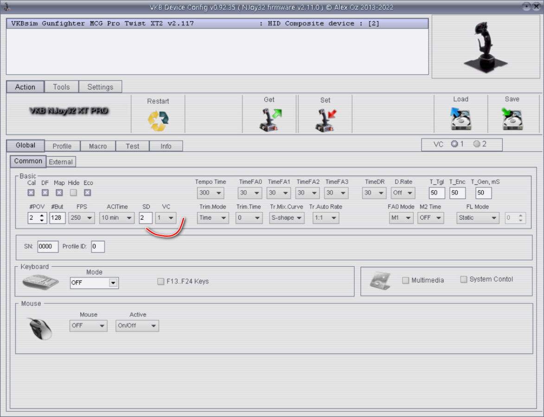Click the #POV stepper arrows
Viewport: 544px width, 417px height.
42,218
